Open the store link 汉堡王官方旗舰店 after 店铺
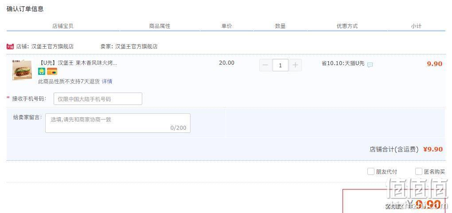The image size is (452, 213). click(x=52, y=46)
